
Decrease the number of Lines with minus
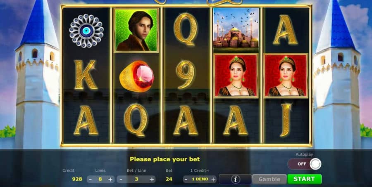(x=91, y=179)
